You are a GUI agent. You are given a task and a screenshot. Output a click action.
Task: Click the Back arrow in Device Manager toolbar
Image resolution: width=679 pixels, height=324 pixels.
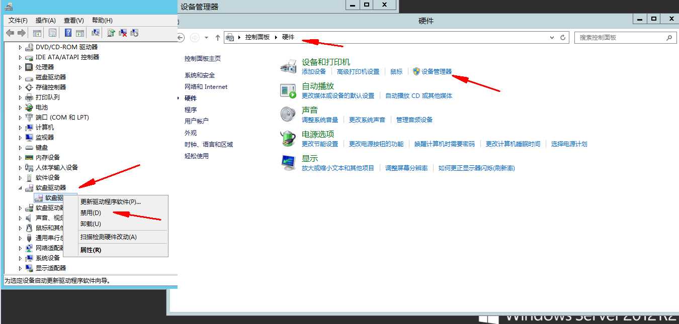pyautogui.click(x=10, y=33)
